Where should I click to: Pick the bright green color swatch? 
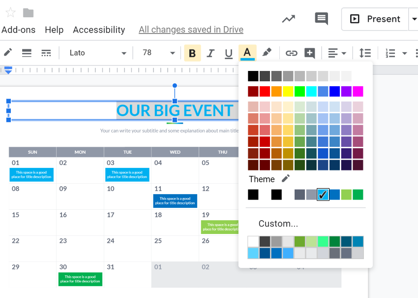[x=299, y=91]
